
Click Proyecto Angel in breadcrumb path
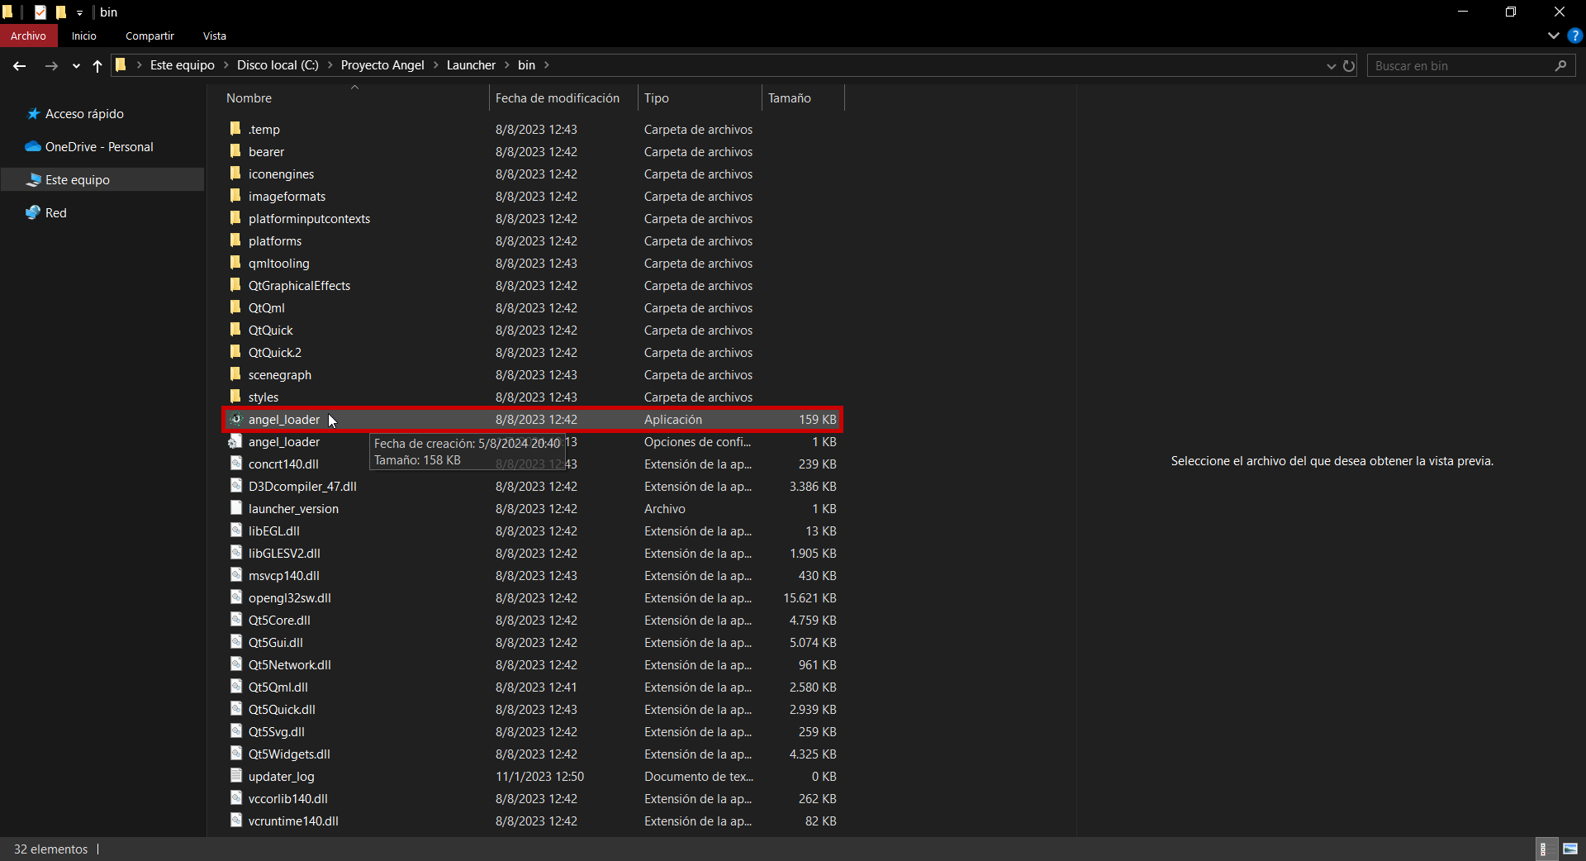pos(382,65)
